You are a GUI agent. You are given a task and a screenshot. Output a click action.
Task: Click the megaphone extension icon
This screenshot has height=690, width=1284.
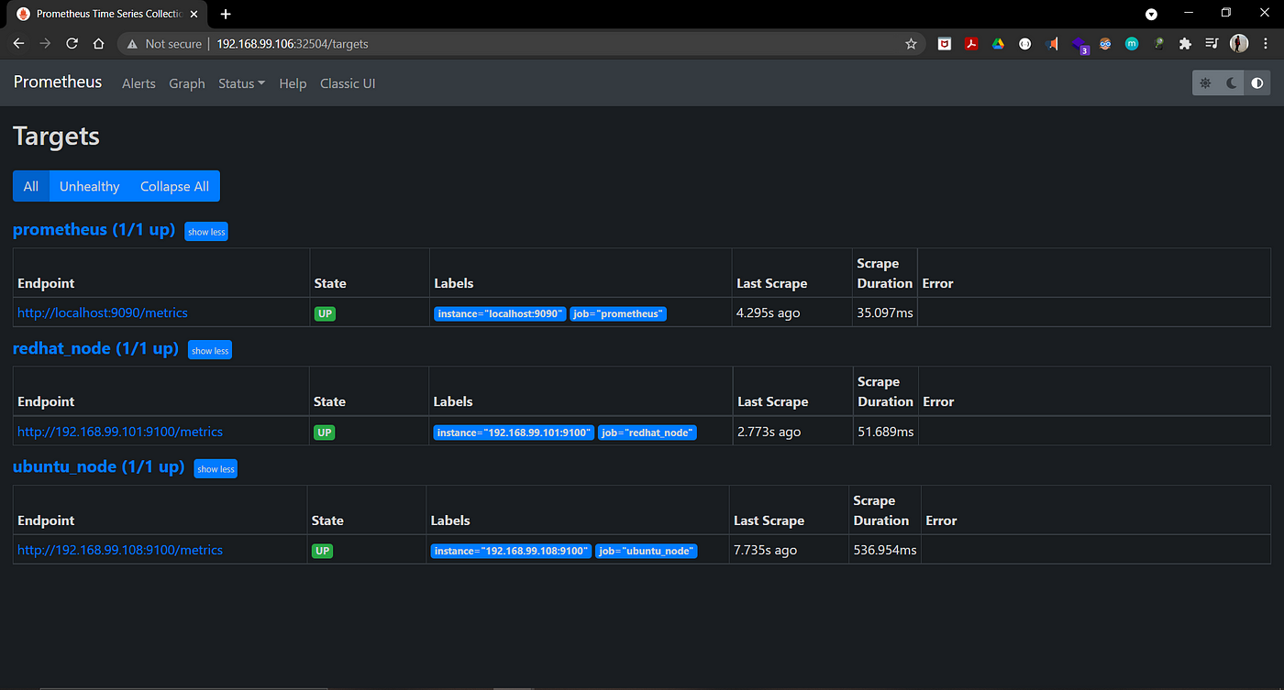coord(1052,43)
